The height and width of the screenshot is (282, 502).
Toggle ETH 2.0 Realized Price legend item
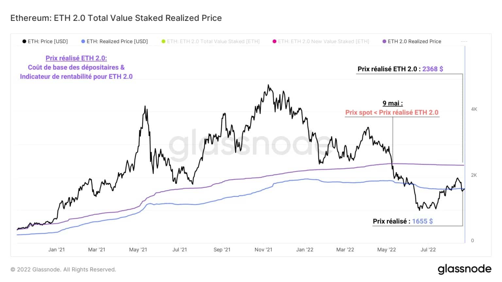click(412, 41)
